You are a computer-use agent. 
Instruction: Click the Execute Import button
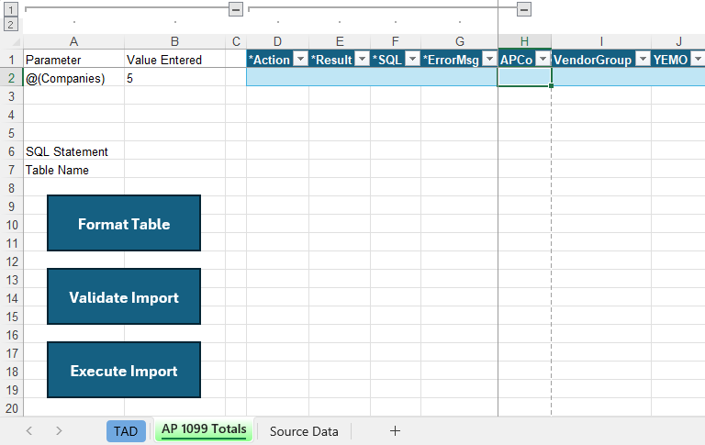click(124, 370)
